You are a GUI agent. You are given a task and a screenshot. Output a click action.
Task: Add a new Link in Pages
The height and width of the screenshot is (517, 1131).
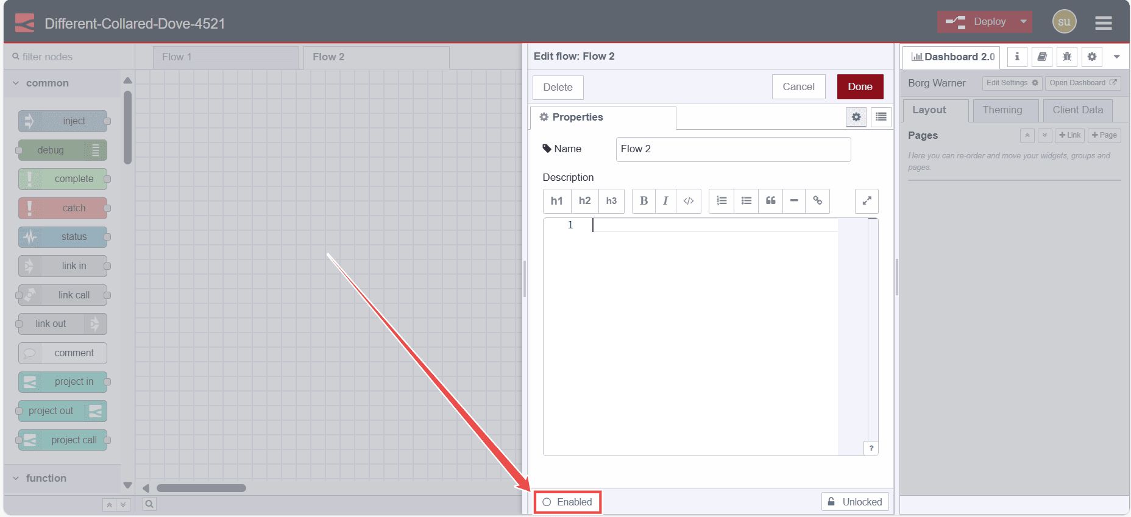point(1069,135)
